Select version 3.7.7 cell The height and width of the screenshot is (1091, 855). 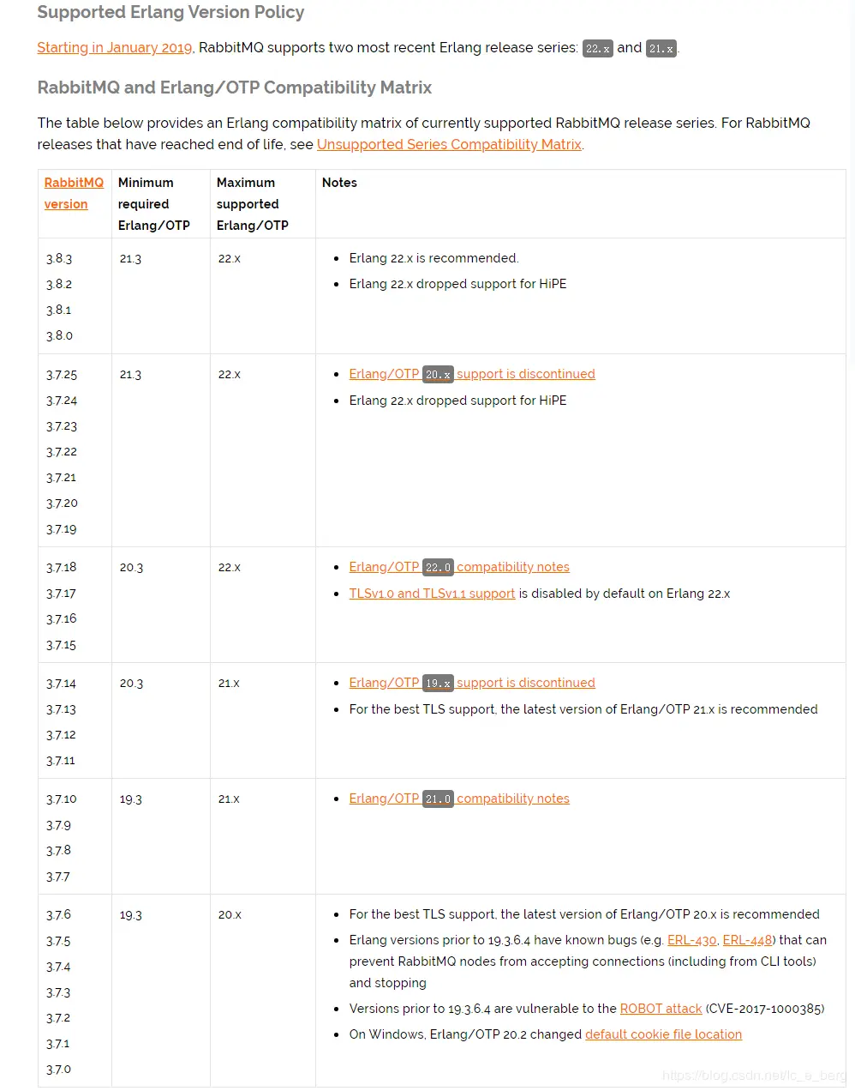pyautogui.click(x=59, y=877)
